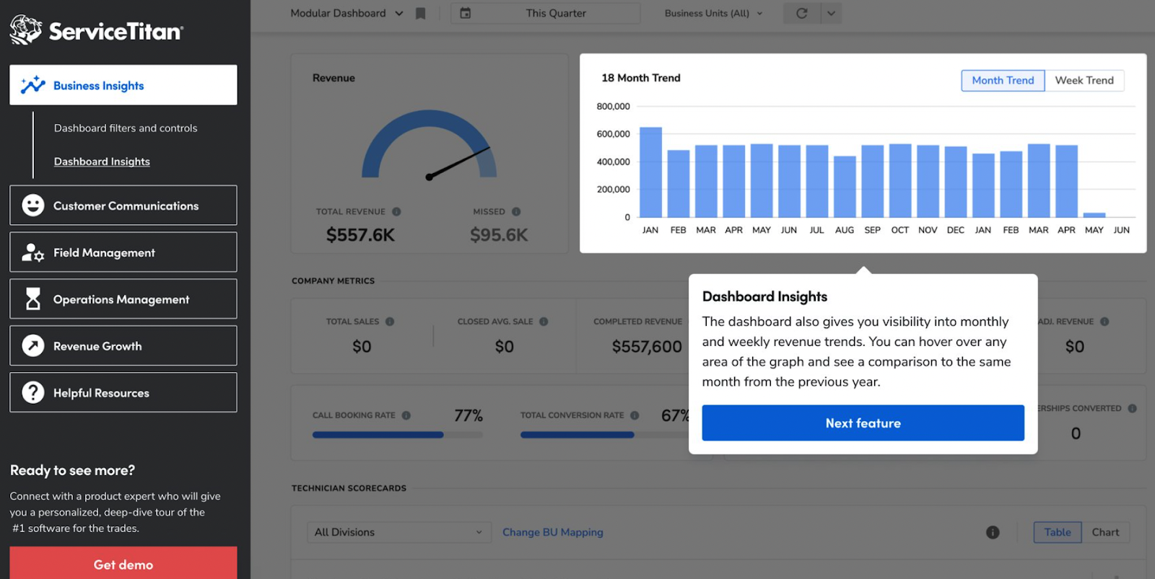Click the short MAY bar at chart end

tap(1094, 215)
